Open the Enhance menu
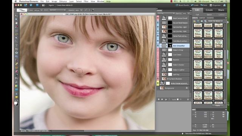Screen dimensions: 242x136 pos(63,2)
